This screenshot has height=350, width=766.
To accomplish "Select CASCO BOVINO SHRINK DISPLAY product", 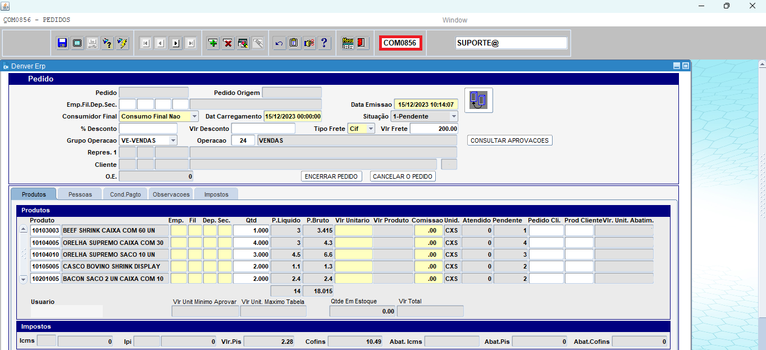I will [115, 266].
